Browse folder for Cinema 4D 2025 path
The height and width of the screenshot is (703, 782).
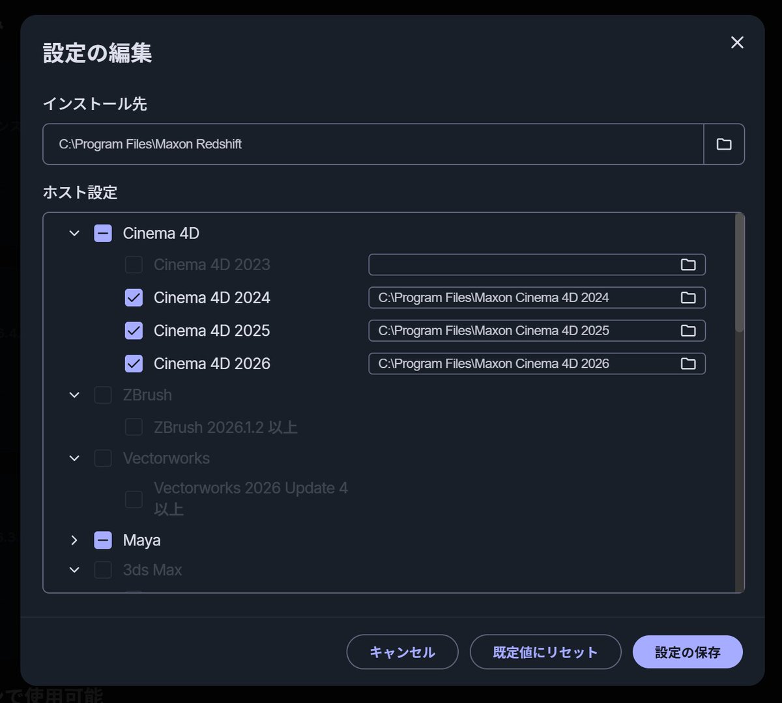pos(688,331)
